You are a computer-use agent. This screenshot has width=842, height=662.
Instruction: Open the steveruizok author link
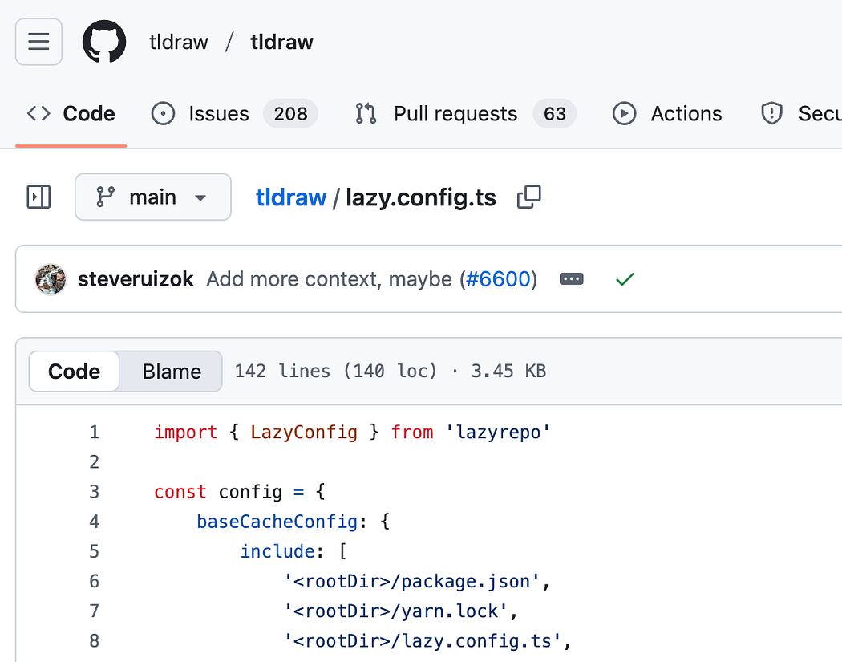click(x=136, y=279)
